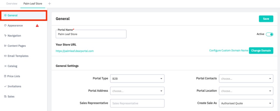Expand the Create Sale As dropdown
This screenshot has width=280, height=111.
(x=246, y=103)
